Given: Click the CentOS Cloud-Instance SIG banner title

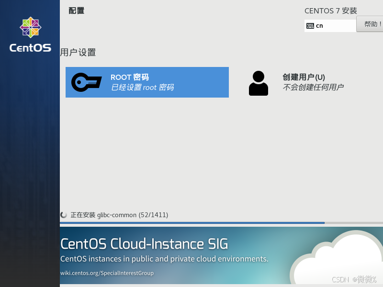Looking at the screenshot, I should (x=144, y=244).
